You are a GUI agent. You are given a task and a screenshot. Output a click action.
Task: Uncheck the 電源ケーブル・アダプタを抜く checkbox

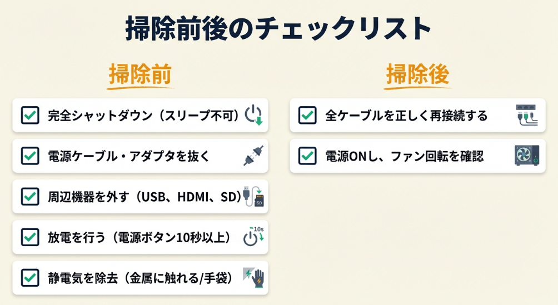pyautogui.click(x=30, y=156)
